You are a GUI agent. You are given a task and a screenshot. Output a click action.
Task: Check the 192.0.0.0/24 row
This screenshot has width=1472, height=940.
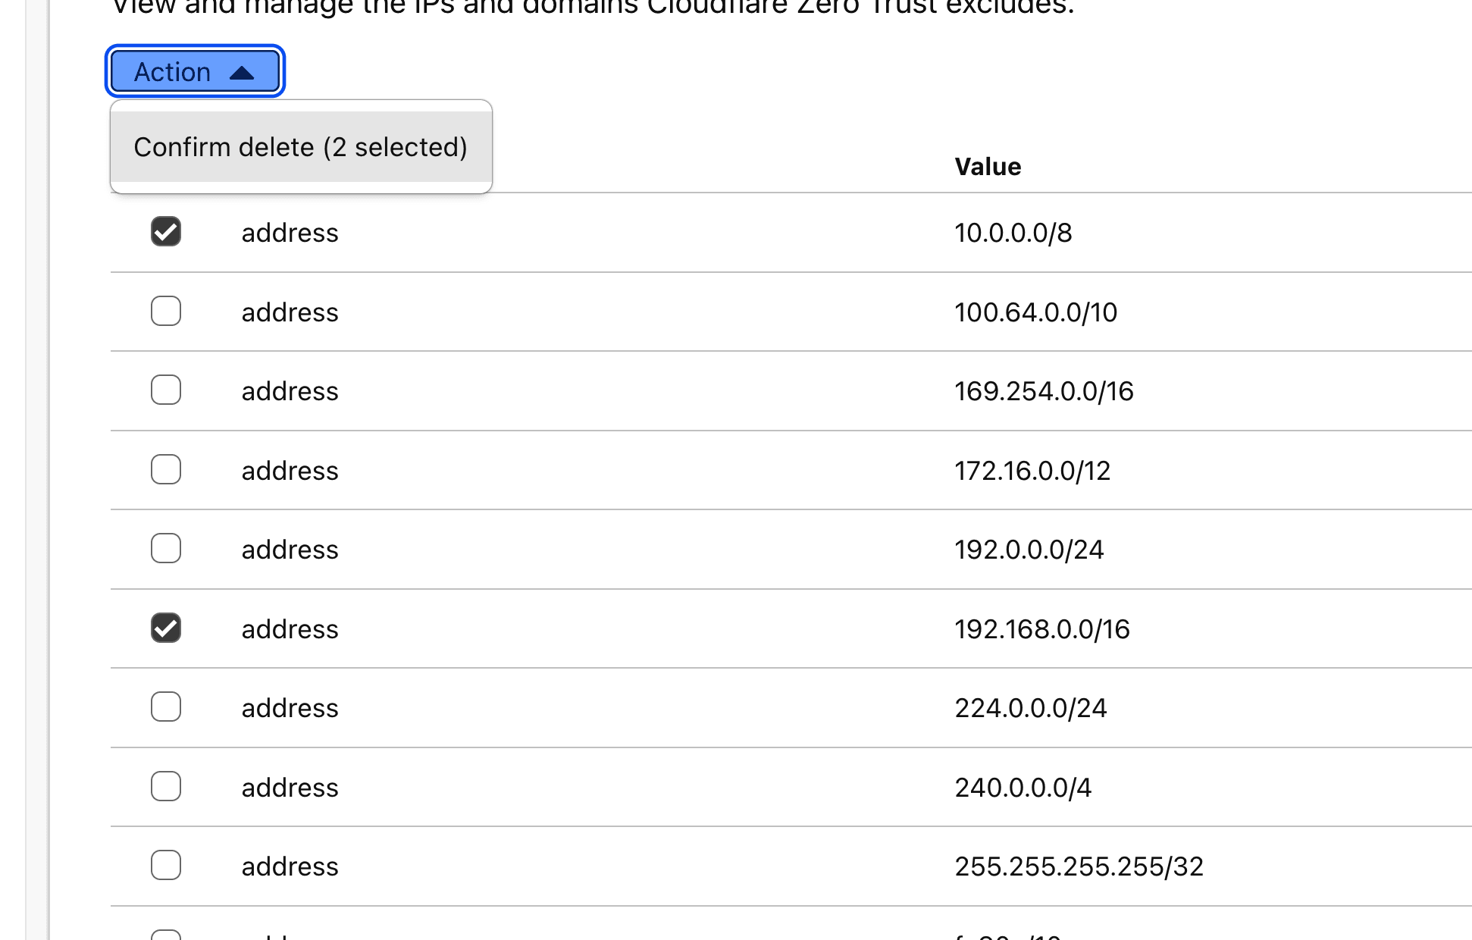166,549
